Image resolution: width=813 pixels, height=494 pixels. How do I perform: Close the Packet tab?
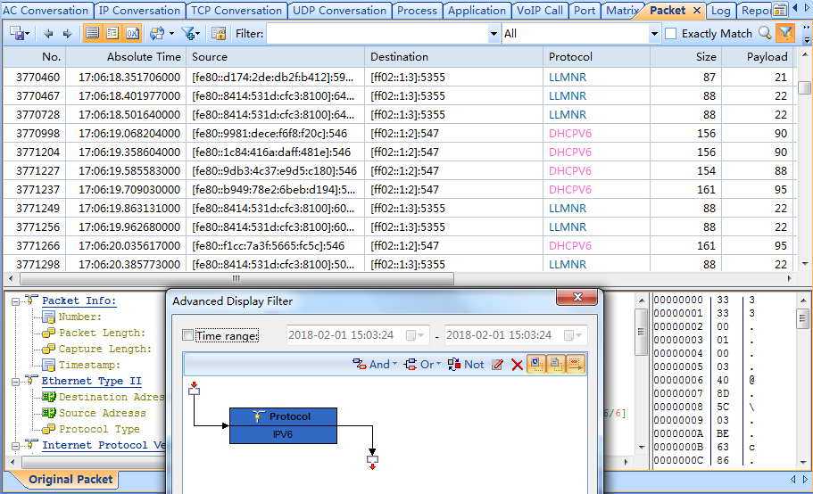coord(697,11)
